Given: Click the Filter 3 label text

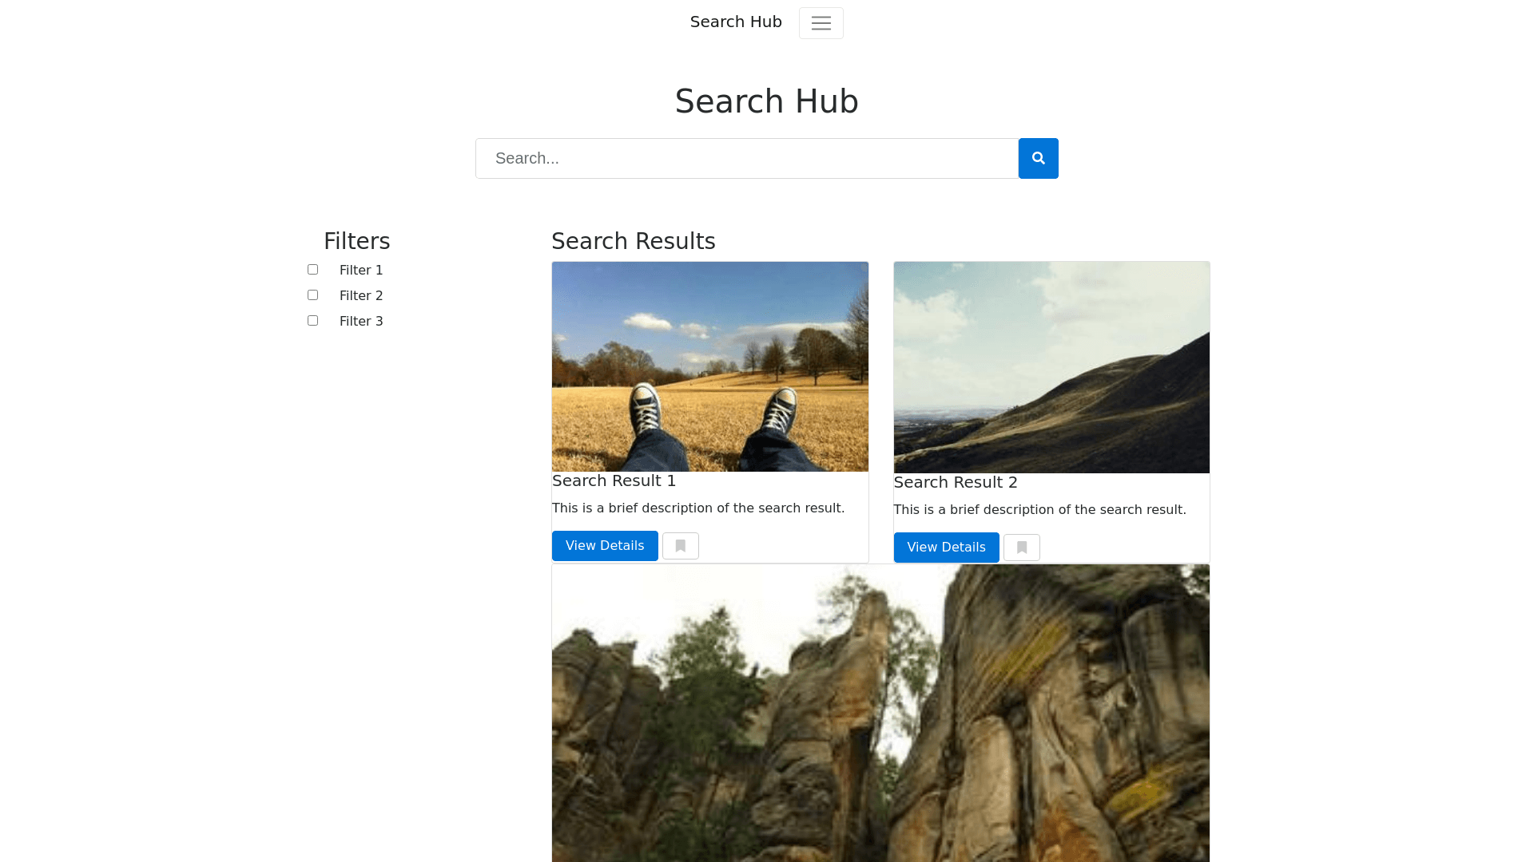Looking at the screenshot, I should click(361, 322).
